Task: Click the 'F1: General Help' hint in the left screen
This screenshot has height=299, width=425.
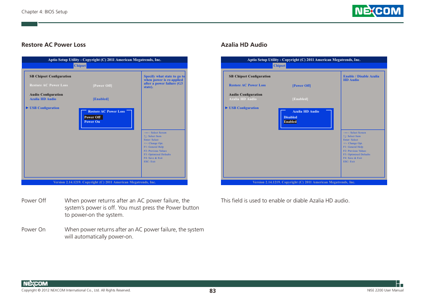Action: point(154,147)
